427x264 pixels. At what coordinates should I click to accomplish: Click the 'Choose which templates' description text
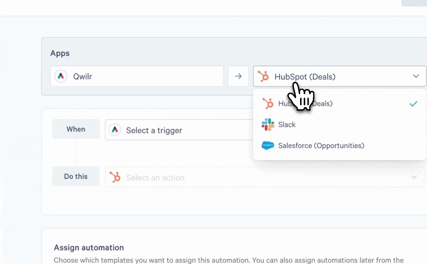pyautogui.click(x=229, y=260)
